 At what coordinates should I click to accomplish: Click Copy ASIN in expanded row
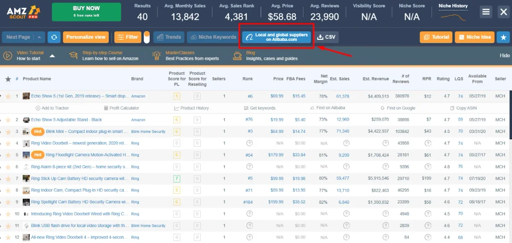coord(463,108)
